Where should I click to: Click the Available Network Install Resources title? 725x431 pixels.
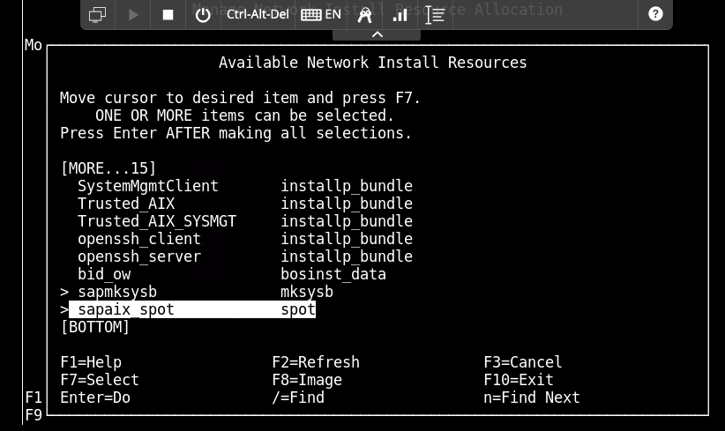373,63
